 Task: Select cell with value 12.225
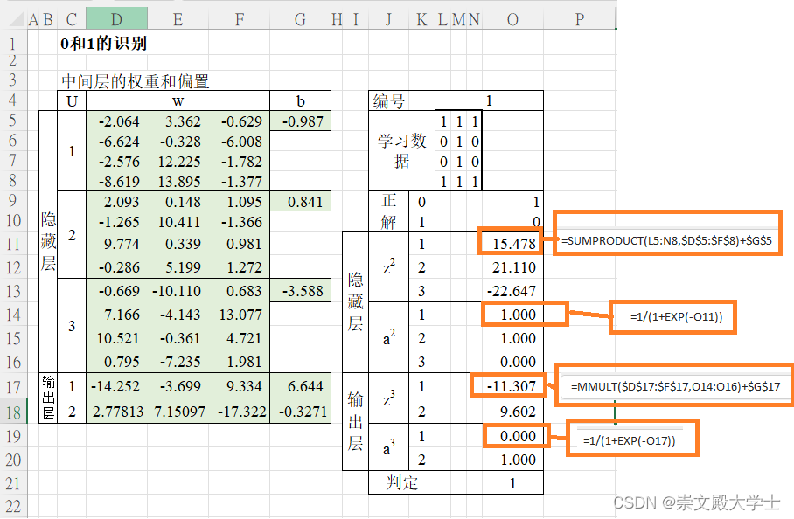pyautogui.click(x=178, y=162)
